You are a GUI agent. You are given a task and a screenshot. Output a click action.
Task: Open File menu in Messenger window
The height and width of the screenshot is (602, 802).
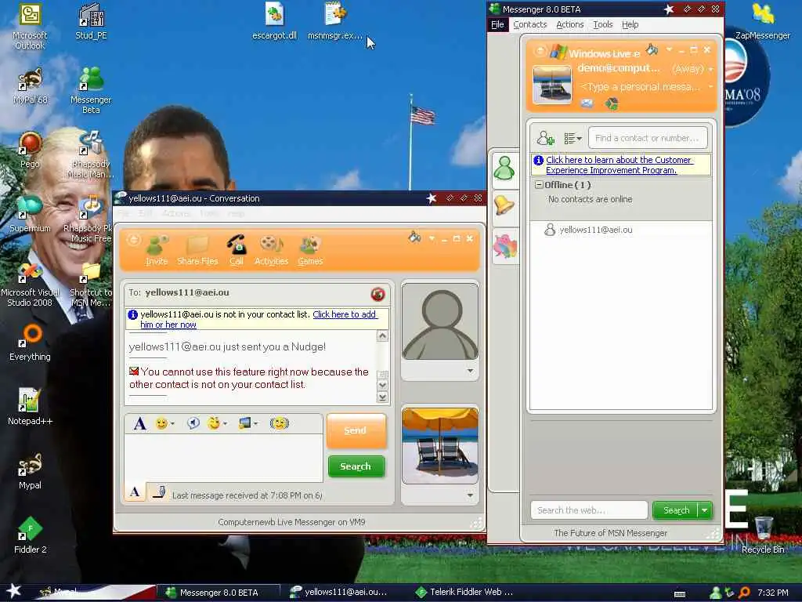[497, 24]
